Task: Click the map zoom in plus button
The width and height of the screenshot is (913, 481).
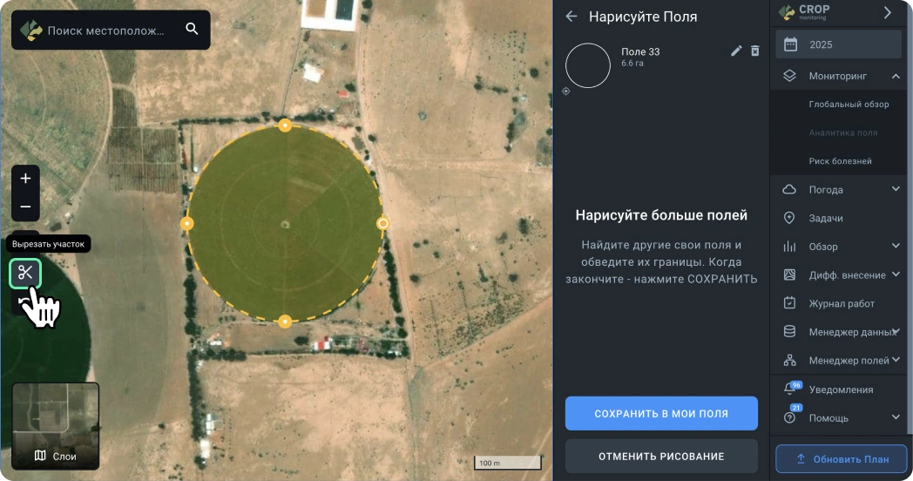Action: [x=25, y=179]
